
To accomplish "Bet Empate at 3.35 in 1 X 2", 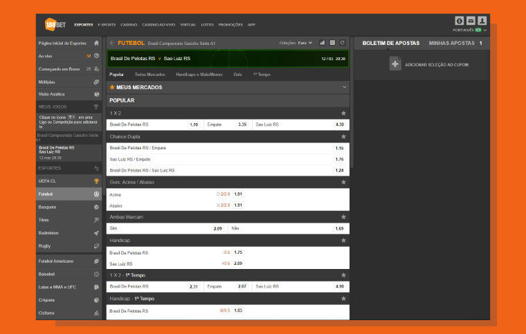I will pos(242,124).
